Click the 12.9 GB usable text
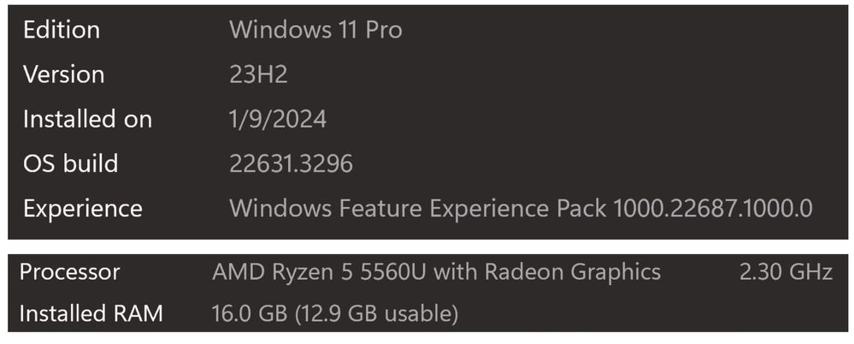The height and width of the screenshot is (344, 854). click(375, 313)
